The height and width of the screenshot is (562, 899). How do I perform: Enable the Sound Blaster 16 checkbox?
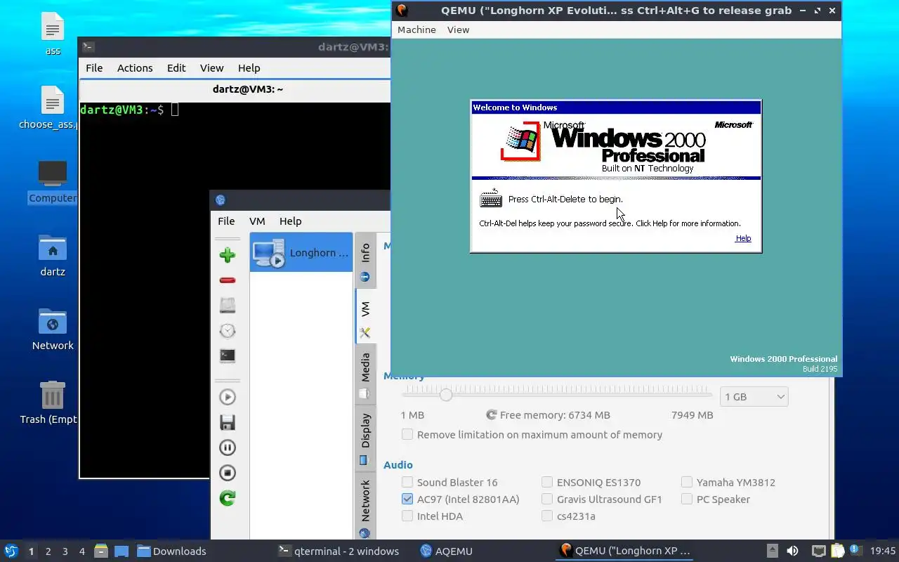click(407, 482)
